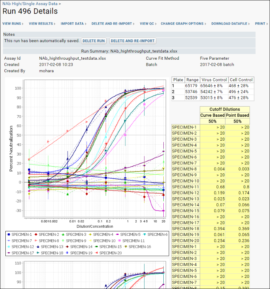The image size is (270, 289).
Task: Click the SPECIMEN-5 magenta legend marker
Action: pos(117,235)
